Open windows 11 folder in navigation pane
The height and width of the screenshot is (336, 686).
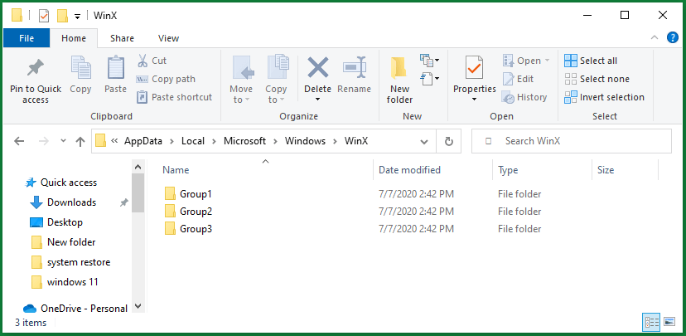pyautogui.click(x=65, y=282)
